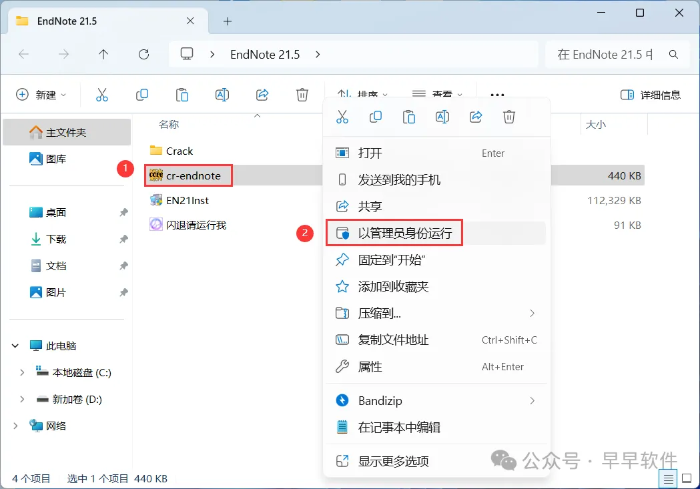Click the rename icon in the context menu
Screen dimensions: 700x489
(x=442, y=117)
